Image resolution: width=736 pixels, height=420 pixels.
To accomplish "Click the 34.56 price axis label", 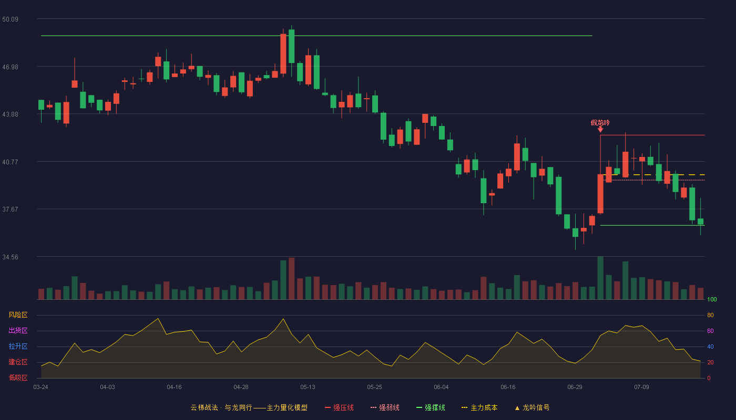I will click(x=10, y=257).
